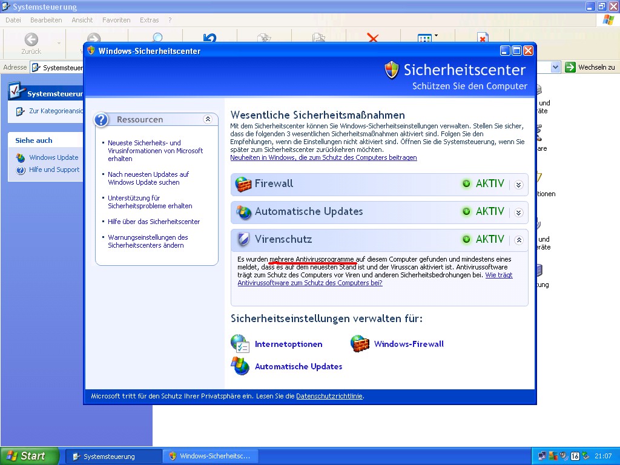Click the speaker volume tray icon
Viewport: 620px width, 465px height.
pyautogui.click(x=564, y=456)
